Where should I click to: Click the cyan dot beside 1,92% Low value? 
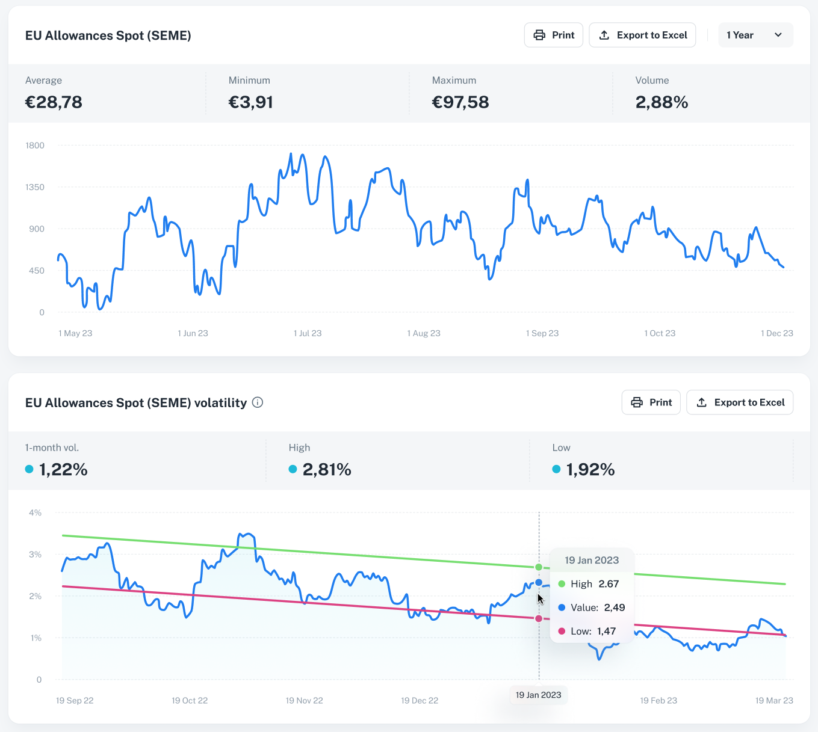(x=556, y=469)
